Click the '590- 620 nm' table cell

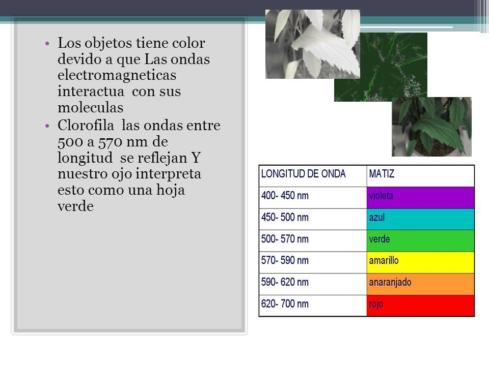313,284
